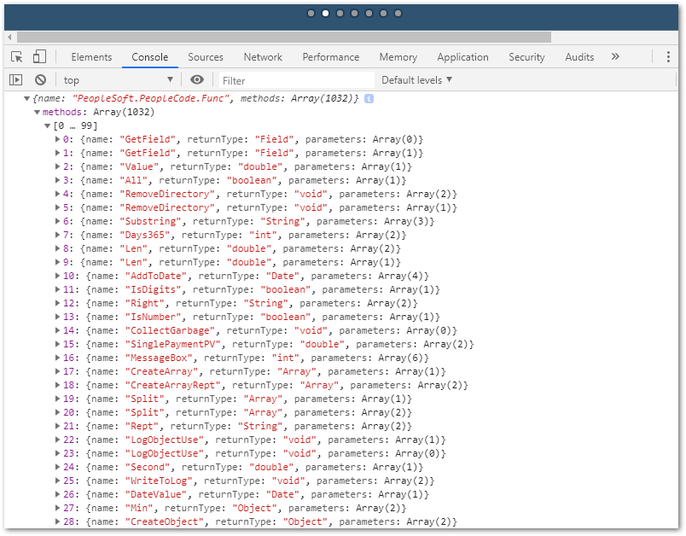Expand entry 3 named All

point(57,180)
